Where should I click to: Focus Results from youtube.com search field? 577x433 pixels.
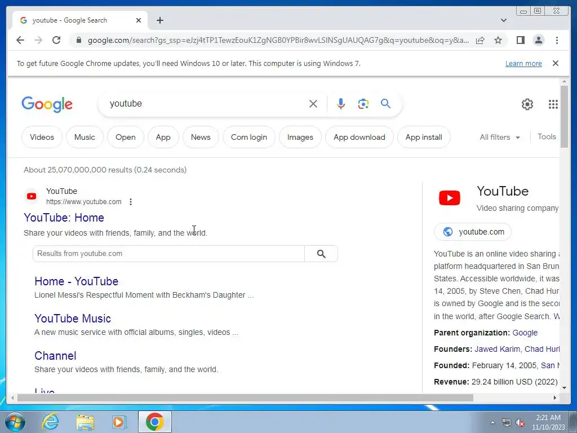coord(168,254)
